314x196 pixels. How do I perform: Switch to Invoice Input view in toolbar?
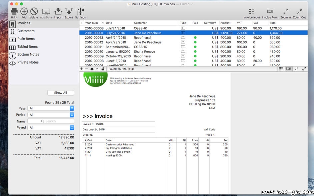(252, 11)
